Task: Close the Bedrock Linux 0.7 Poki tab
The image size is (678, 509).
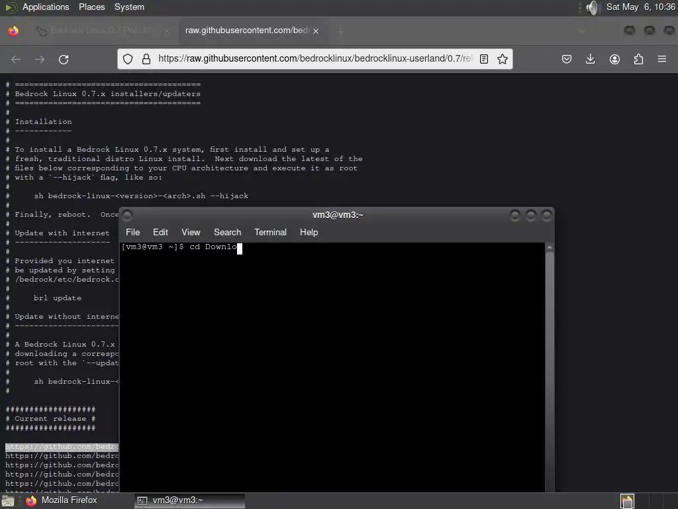Action: click(166, 31)
